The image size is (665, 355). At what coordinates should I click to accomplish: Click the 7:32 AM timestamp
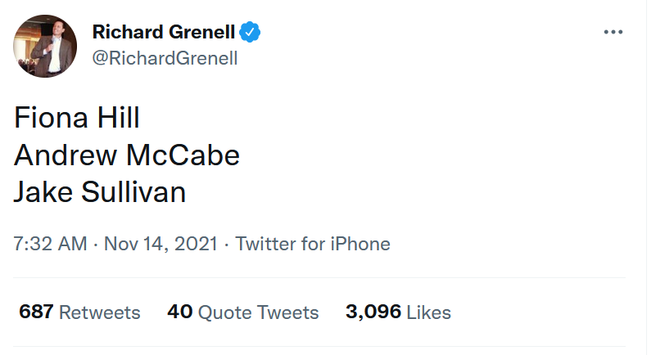click(50, 244)
